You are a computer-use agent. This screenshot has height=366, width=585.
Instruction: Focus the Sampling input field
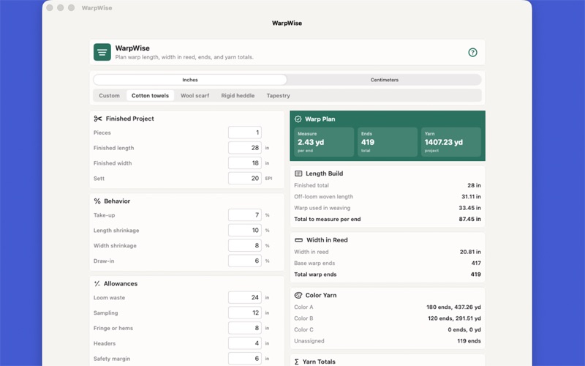245,313
